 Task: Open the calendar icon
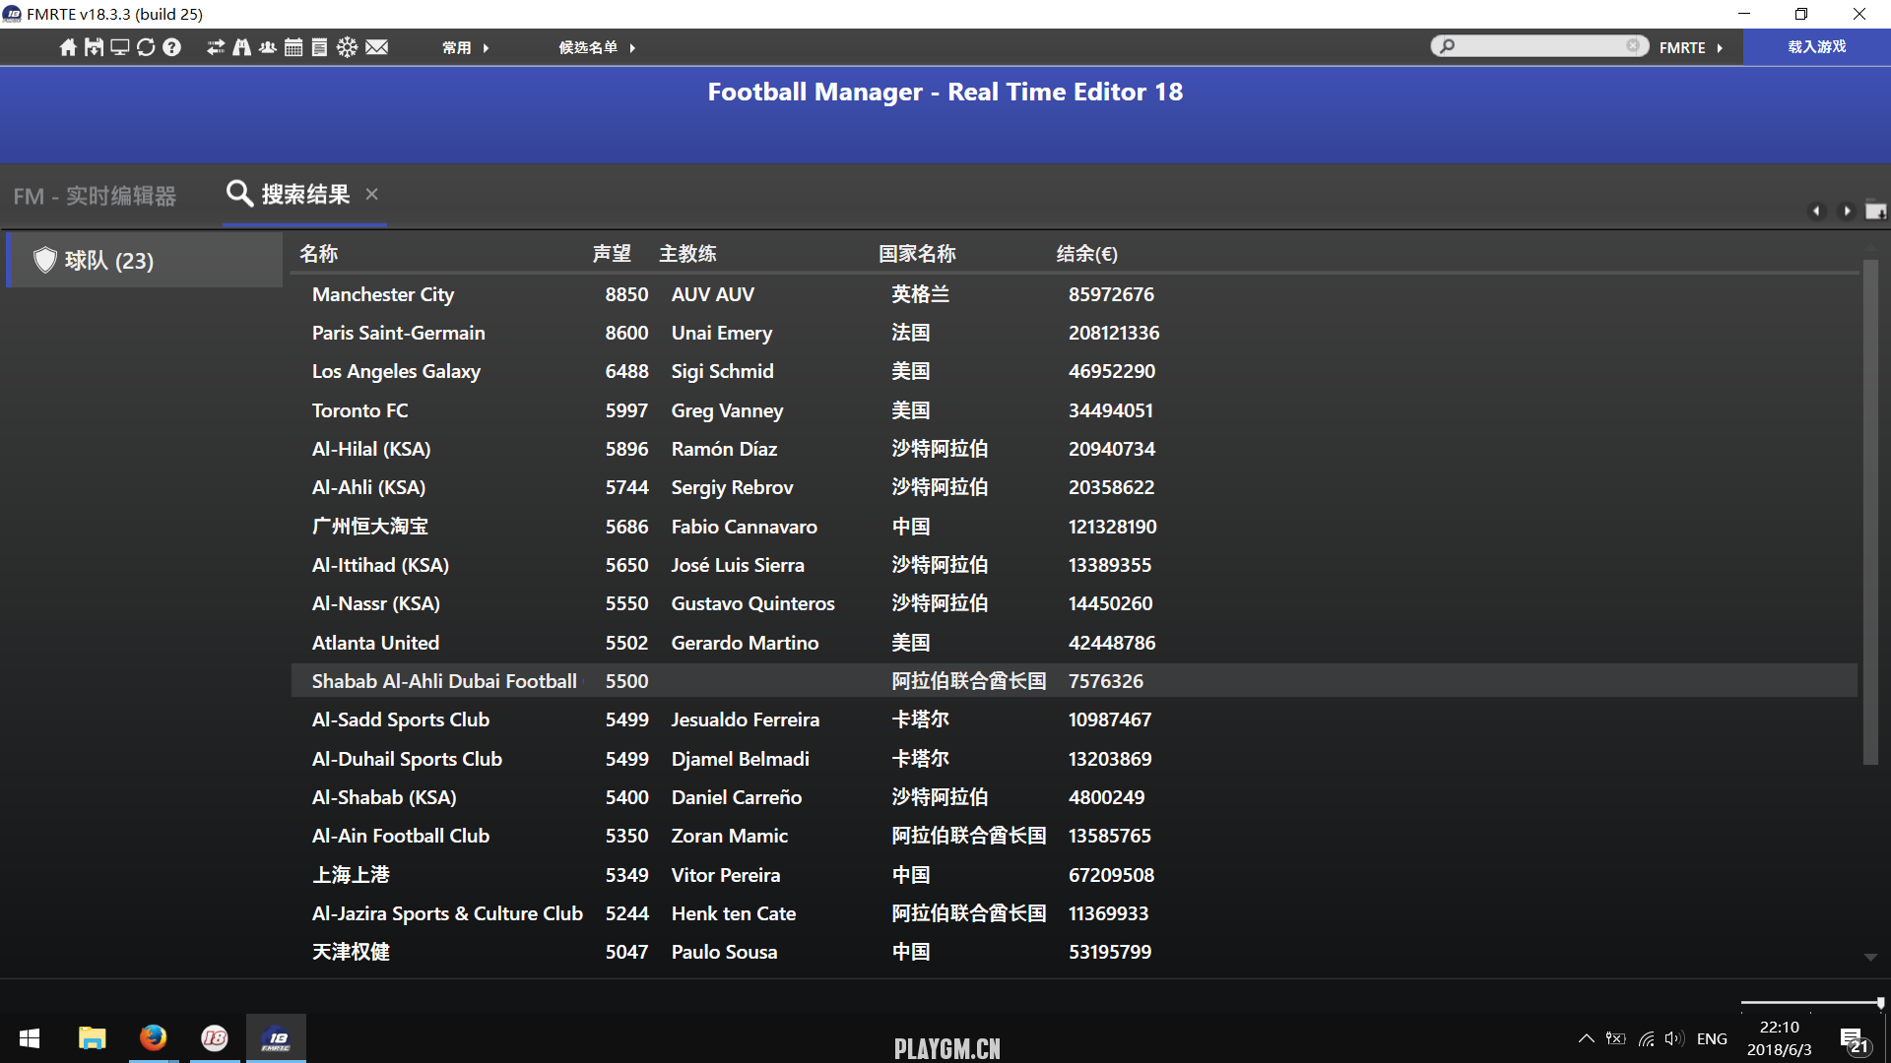click(293, 47)
